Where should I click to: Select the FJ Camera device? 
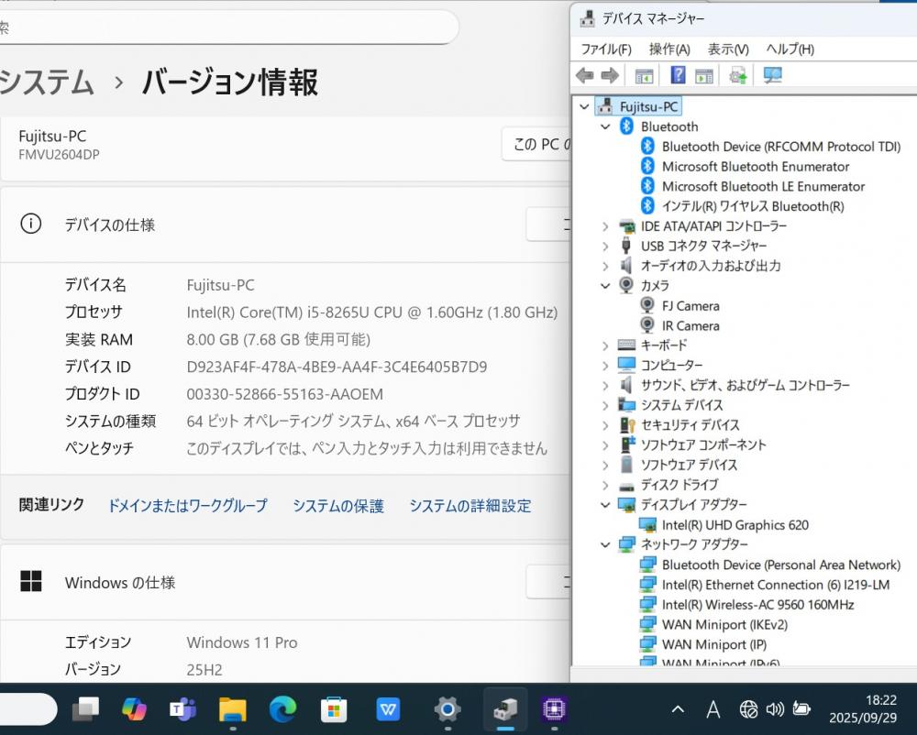(691, 306)
